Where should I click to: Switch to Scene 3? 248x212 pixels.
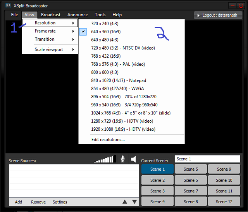(x=158, y=191)
